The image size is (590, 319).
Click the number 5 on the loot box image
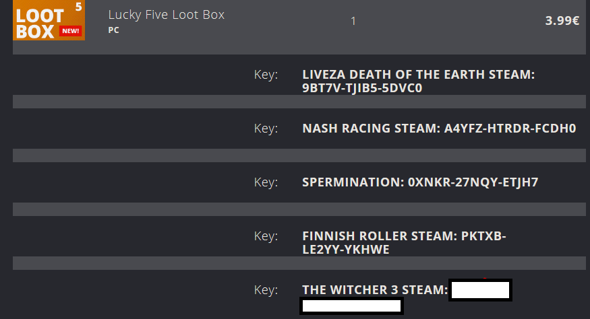coord(79,7)
